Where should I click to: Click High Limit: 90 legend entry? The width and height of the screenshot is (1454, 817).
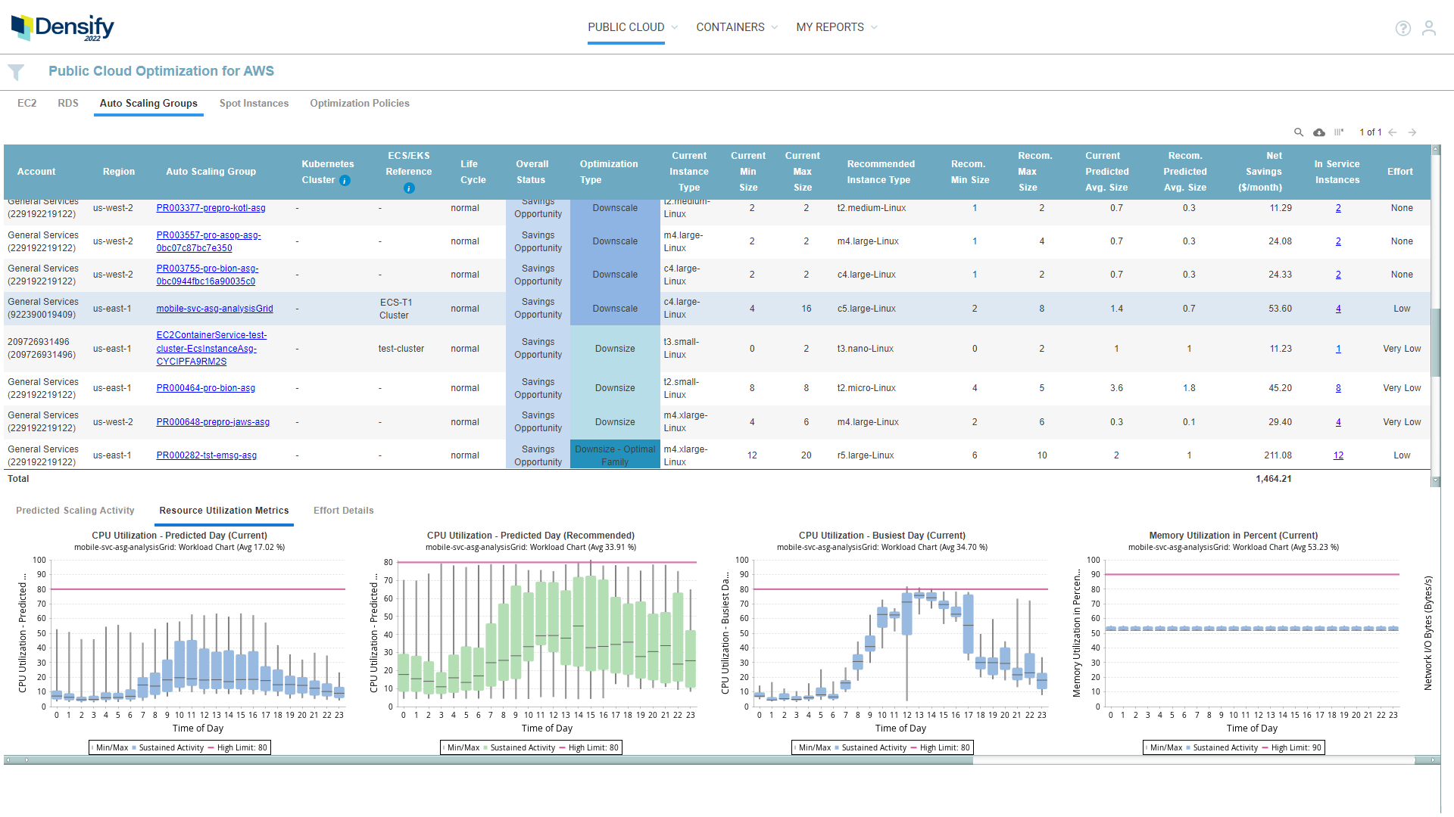[1290, 747]
